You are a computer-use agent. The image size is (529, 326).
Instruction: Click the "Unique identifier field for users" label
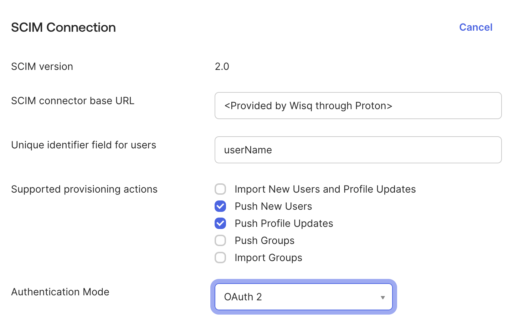pyautogui.click(x=83, y=145)
